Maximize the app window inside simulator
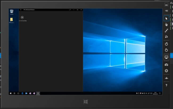Viewport: 173px width, 109px height. click(77, 10)
